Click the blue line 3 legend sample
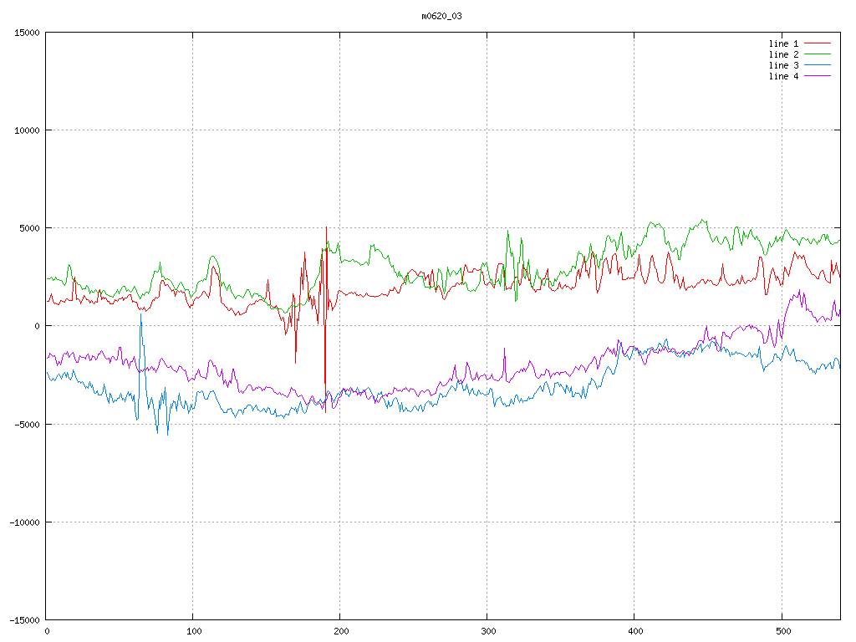 point(818,65)
